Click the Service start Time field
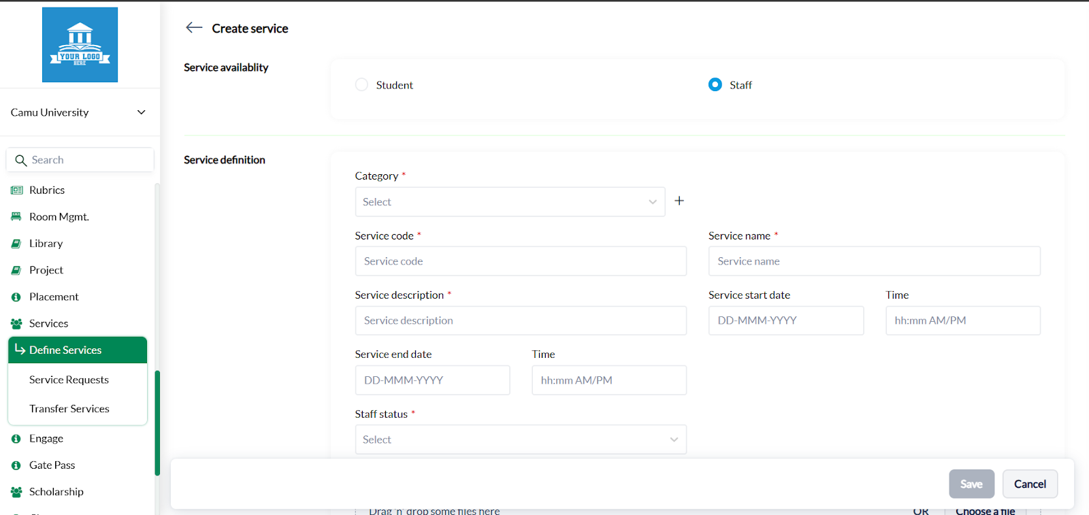Viewport: 1089px width, 515px height. (963, 320)
